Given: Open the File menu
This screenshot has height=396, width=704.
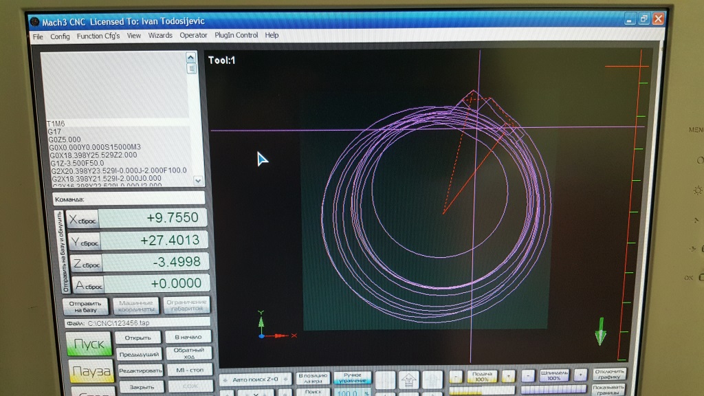Looking at the screenshot, I should pos(38,36).
